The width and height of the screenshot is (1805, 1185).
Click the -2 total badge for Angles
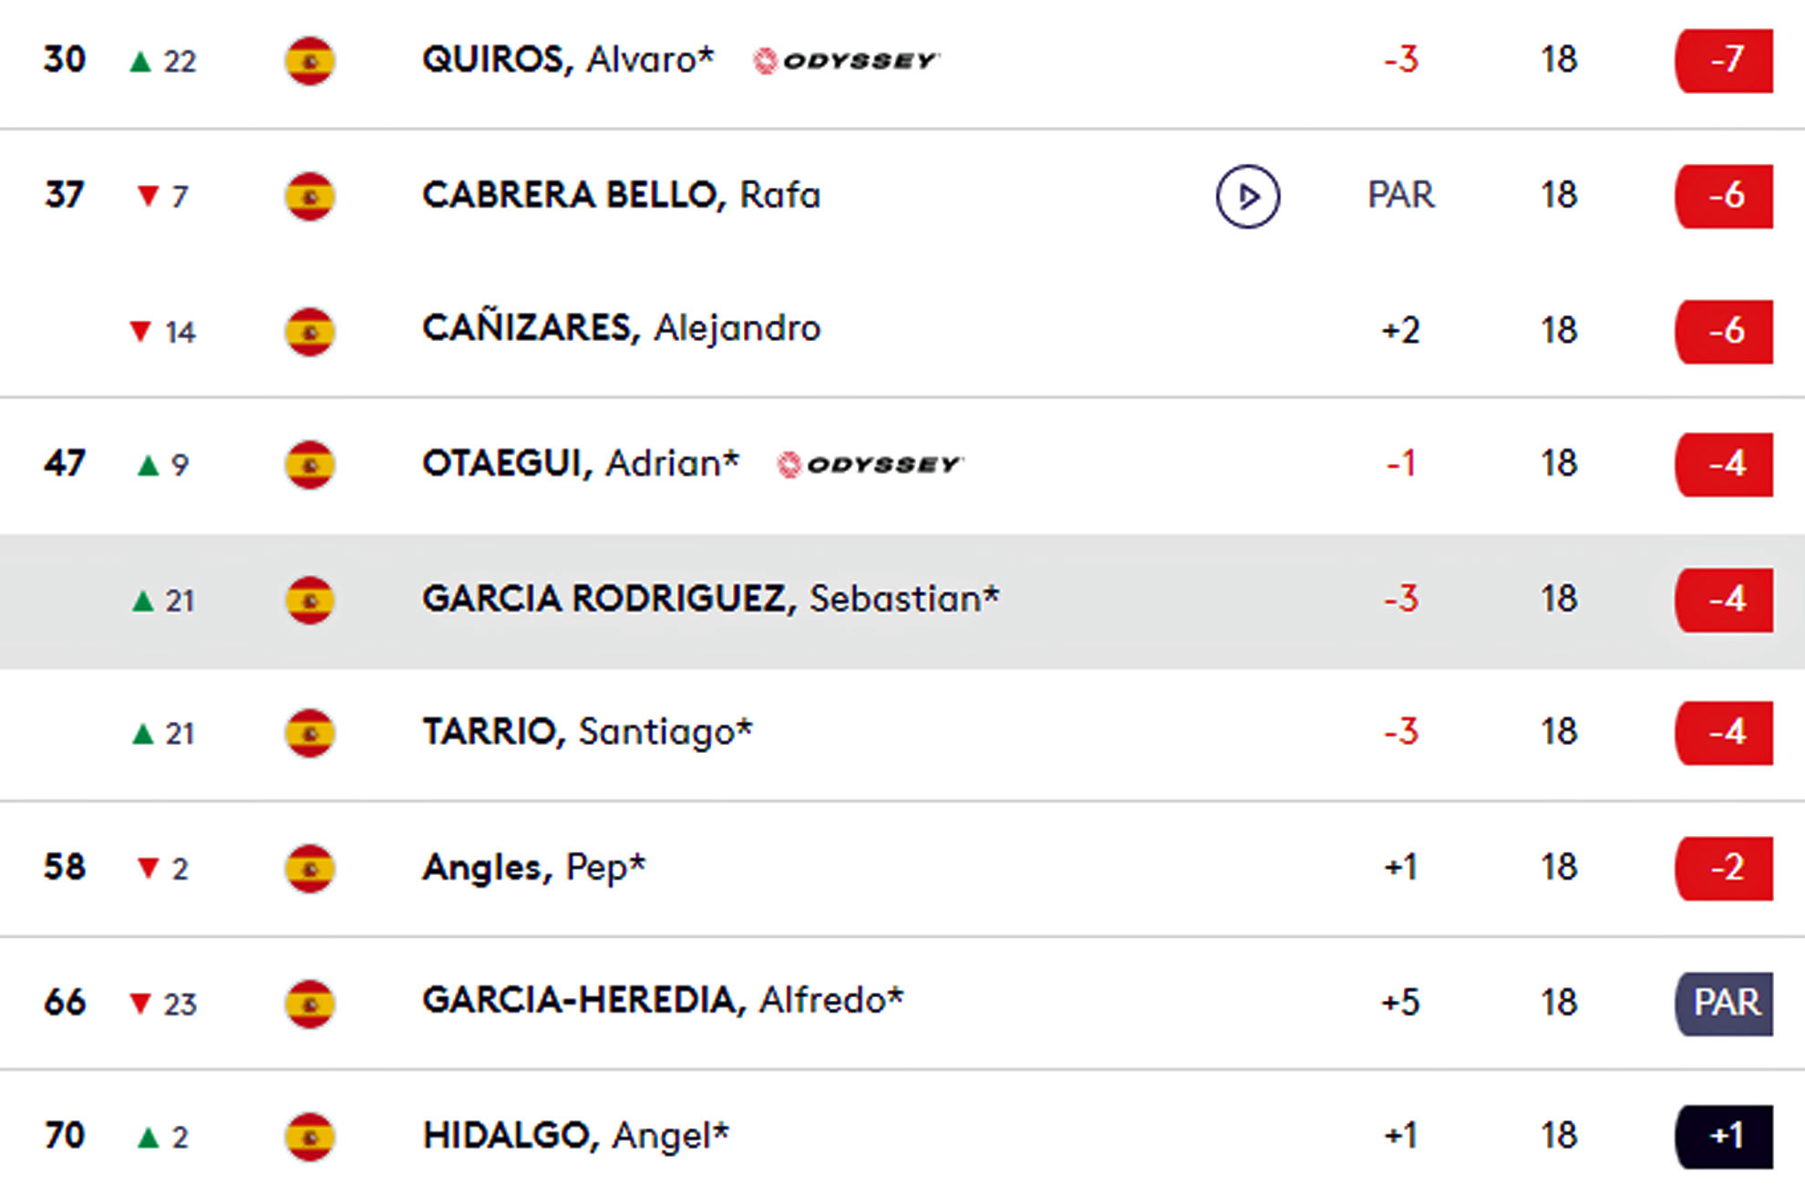[1725, 868]
